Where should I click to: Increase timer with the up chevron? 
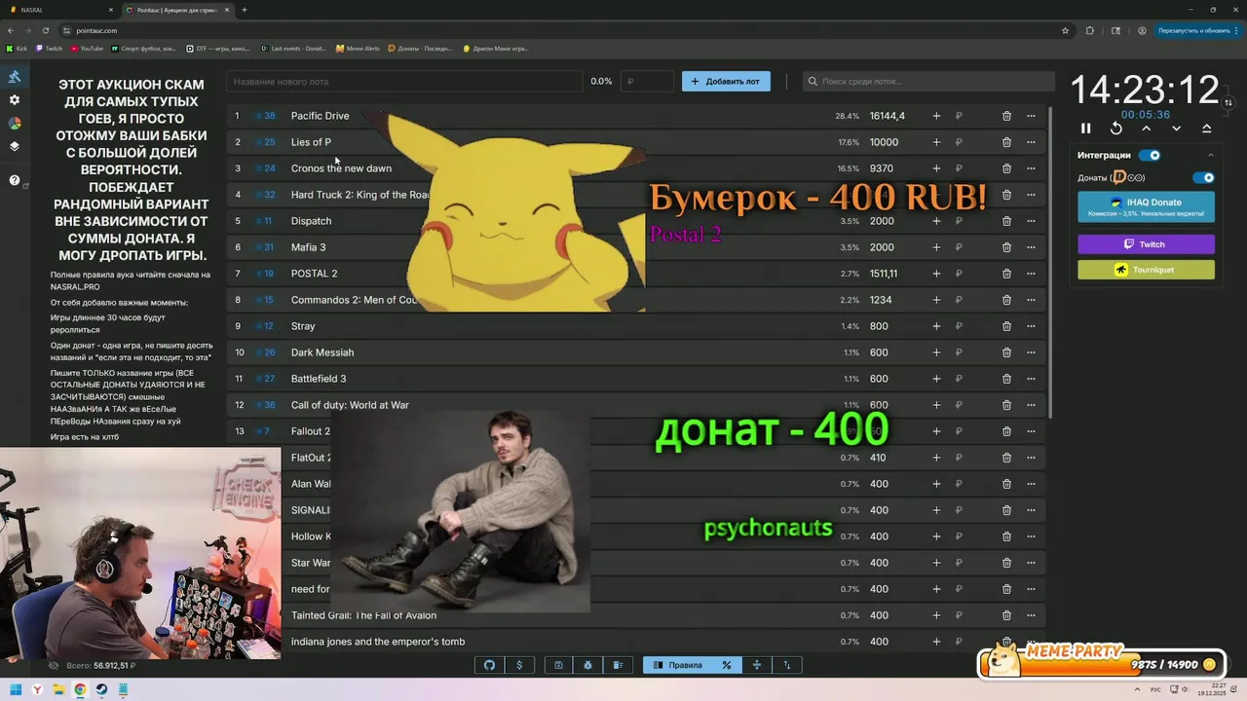click(x=1147, y=129)
